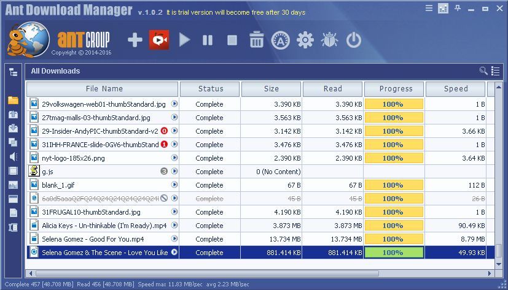The width and height of the screenshot is (508, 290).
Task: Click play arrow next to nyt-logo-185x26.png
Action: pyautogui.click(x=174, y=158)
